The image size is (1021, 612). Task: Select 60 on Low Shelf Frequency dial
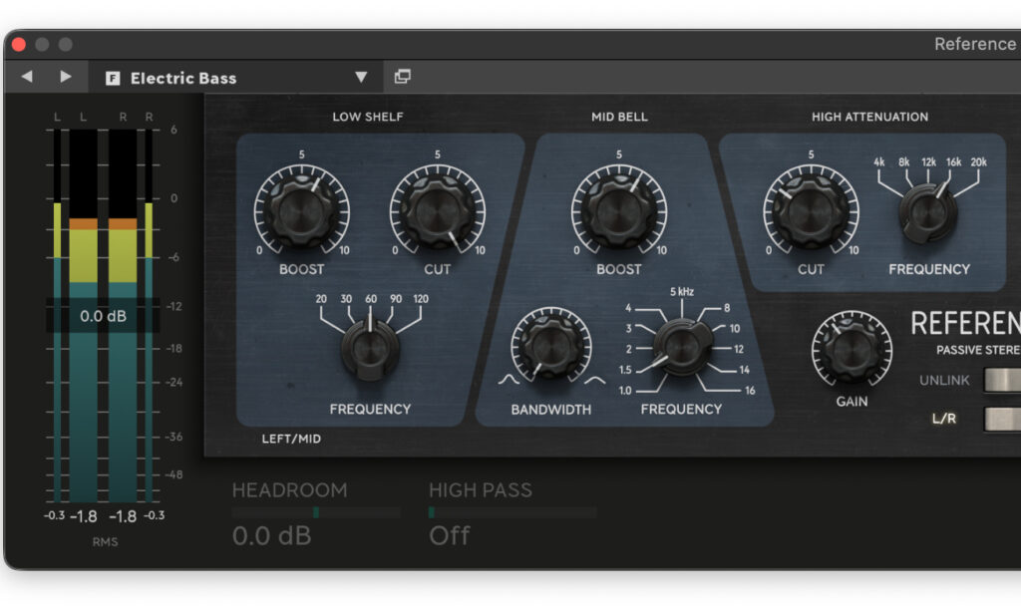(x=371, y=299)
